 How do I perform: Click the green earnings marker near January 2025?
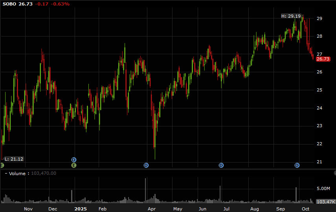point(73,165)
